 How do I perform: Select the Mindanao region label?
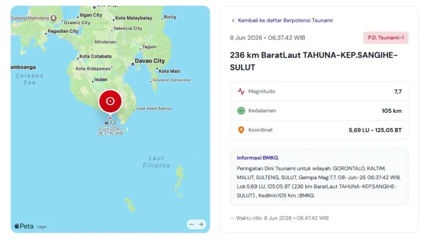[x=105, y=42]
